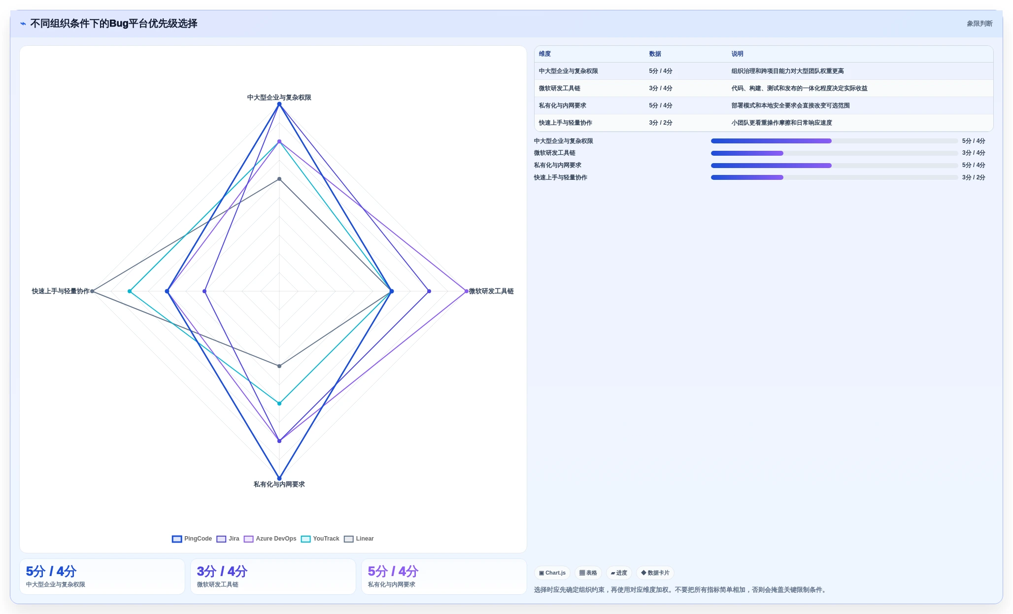This screenshot has height=614, width=1013.
Task: Click Linear data point at left vertex
Action: [92, 291]
